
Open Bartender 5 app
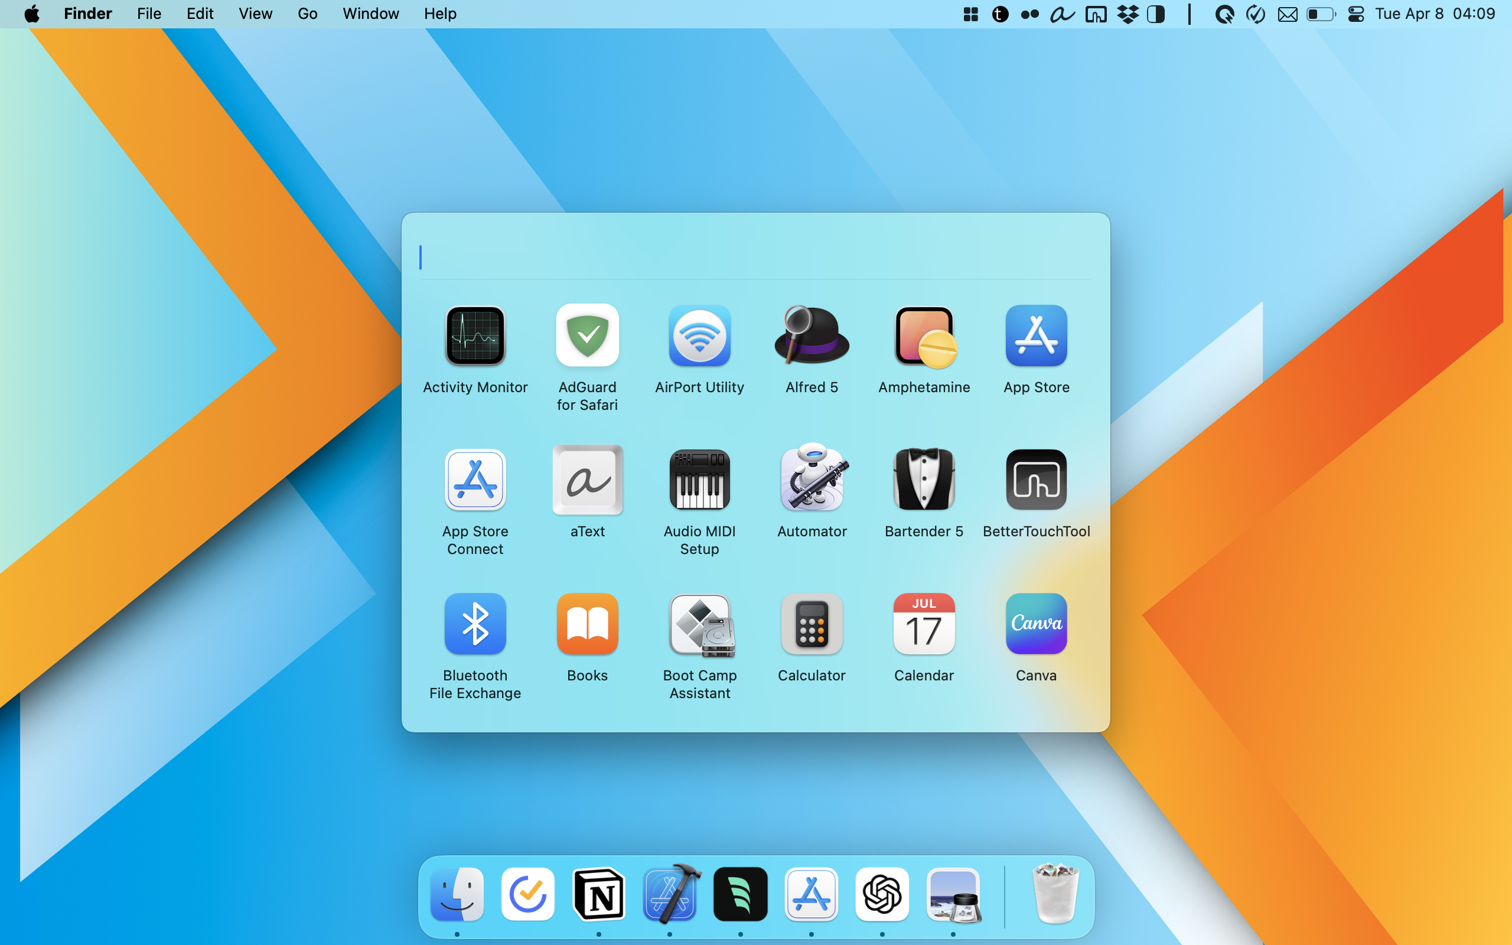(924, 480)
